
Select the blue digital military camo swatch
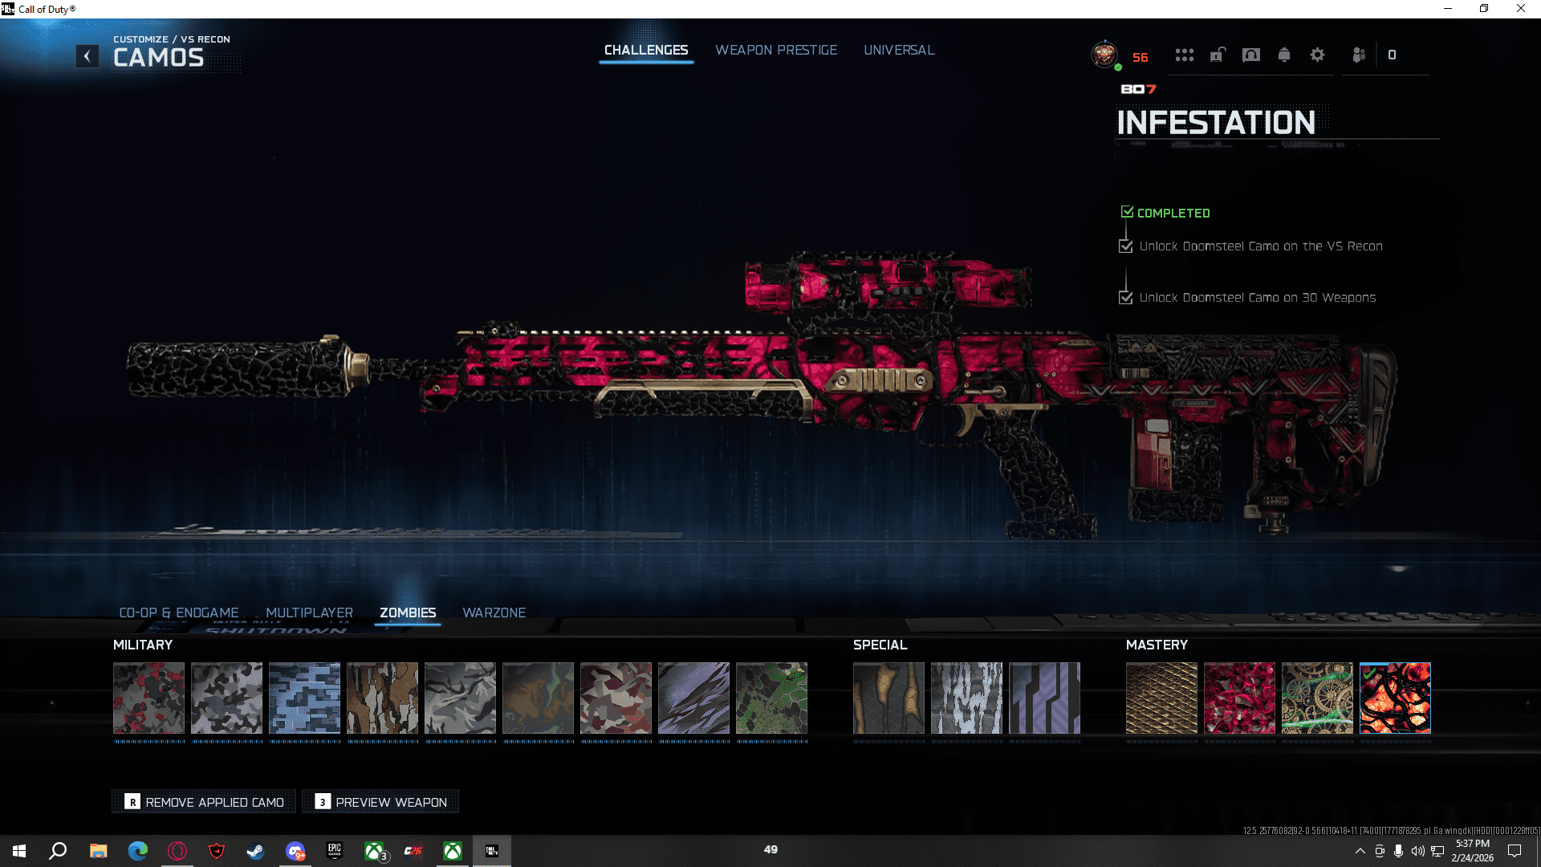(304, 698)
